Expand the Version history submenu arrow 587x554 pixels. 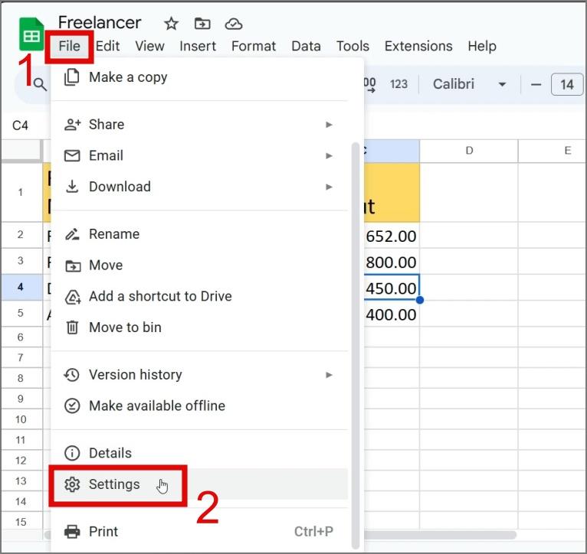(329, 375)
